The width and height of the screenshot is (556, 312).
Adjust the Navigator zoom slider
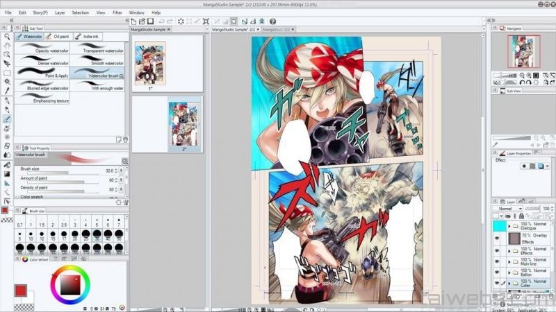505,76
